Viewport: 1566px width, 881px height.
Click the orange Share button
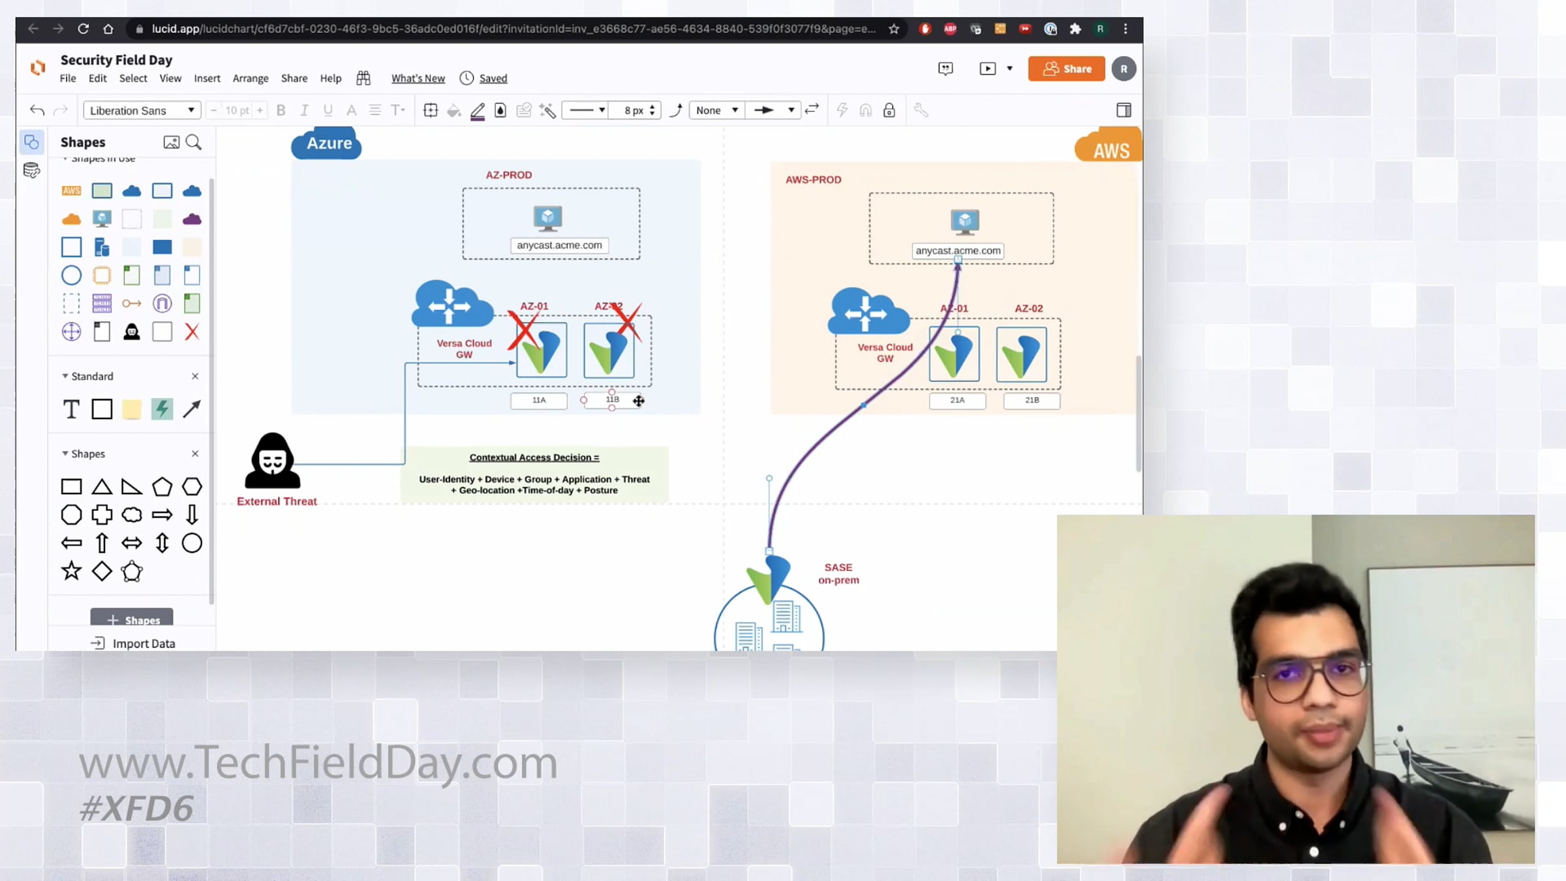point(1066,69)
